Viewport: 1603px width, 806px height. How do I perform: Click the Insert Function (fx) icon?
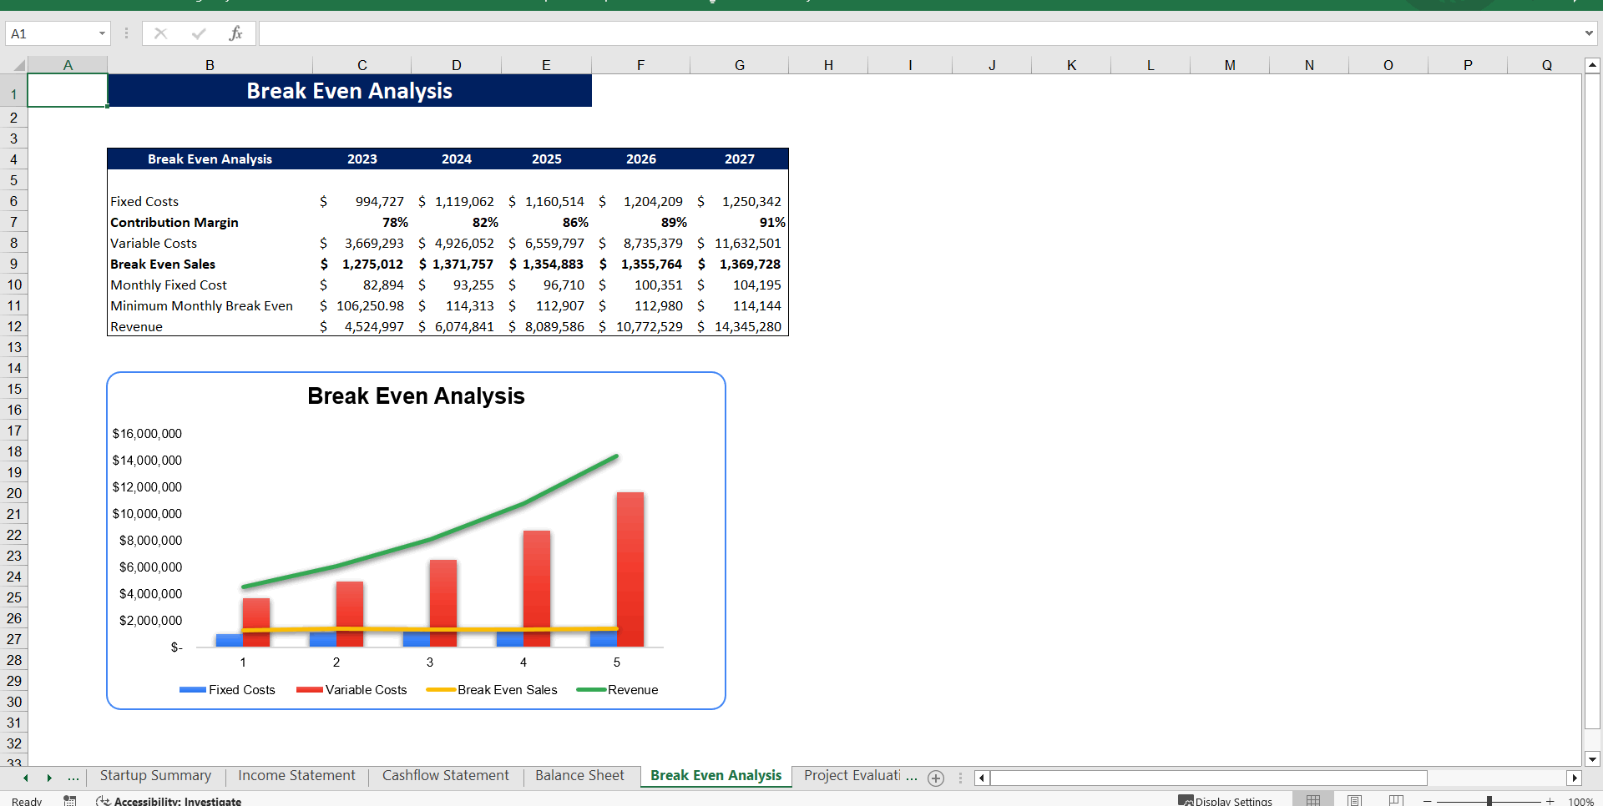tap(236, 33)
